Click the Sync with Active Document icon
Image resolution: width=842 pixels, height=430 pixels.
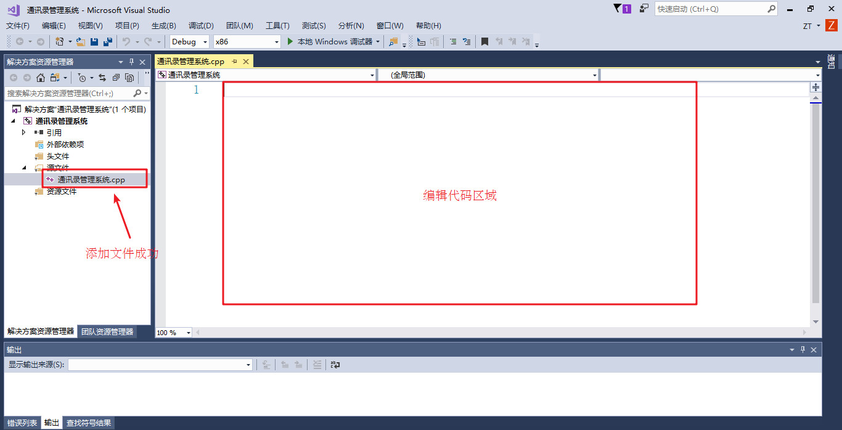click(x=102, y=78)
